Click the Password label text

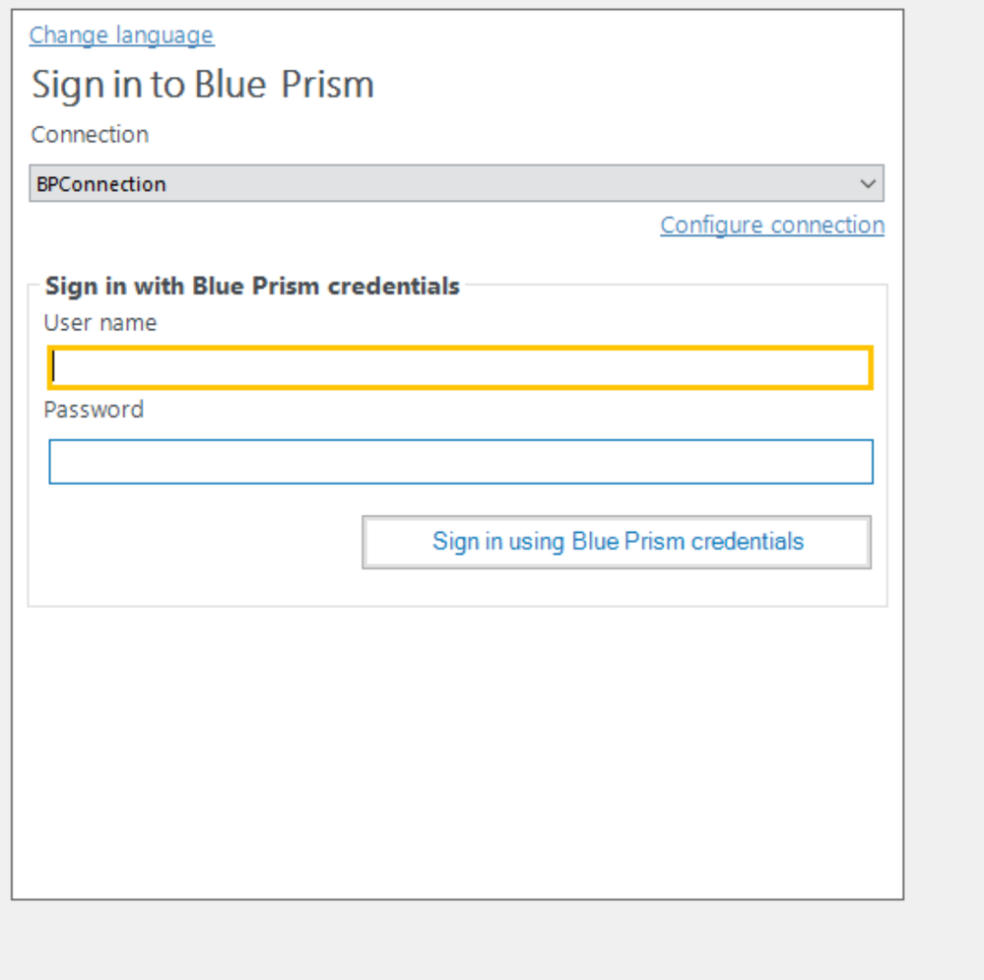click(x=94, y=410)
